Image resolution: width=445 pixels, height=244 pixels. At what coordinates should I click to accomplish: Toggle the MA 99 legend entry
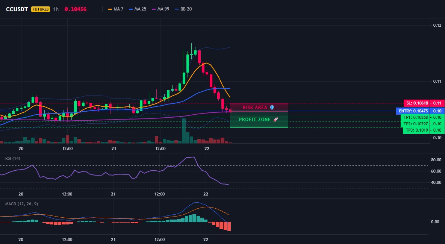pyautogui.click(x=160, y=9)
